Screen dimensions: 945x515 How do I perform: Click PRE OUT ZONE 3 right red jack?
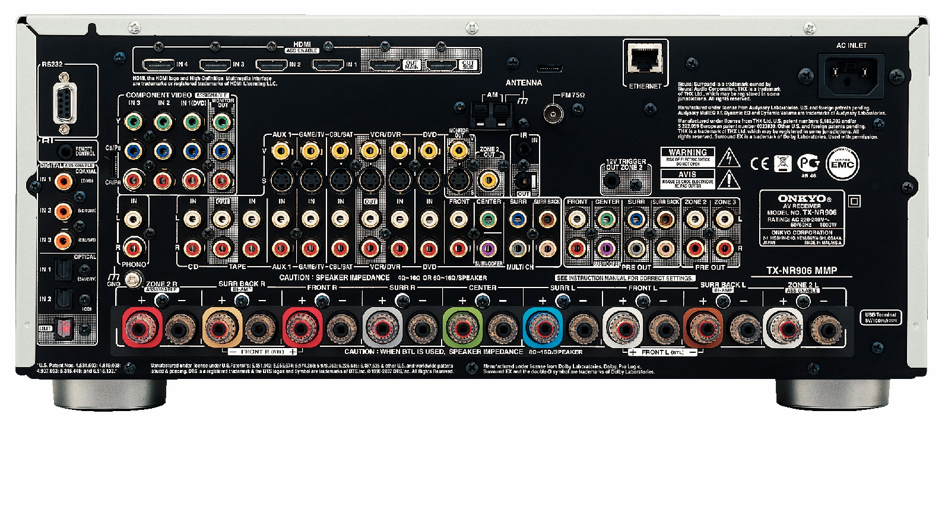[x=725, y=248]
